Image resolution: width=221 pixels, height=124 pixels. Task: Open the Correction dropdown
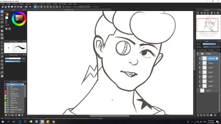[x=84, y=7]
